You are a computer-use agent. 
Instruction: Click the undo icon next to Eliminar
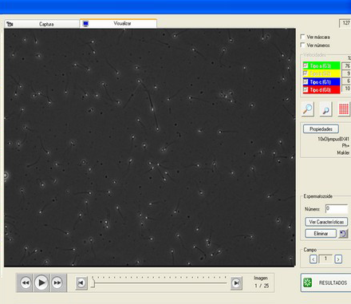click(x=343, y=234)
